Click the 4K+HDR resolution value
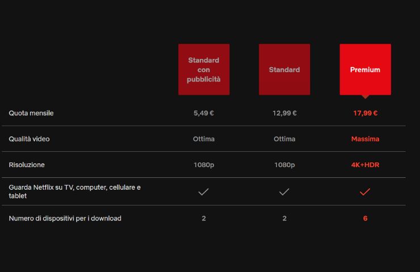 (x=365, y=165)
